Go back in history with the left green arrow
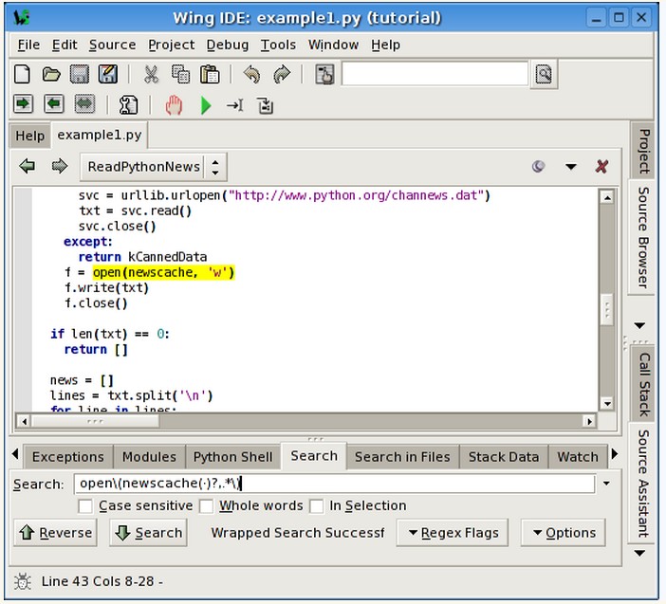The image size is (666, 604). click(x=28, y=166)
